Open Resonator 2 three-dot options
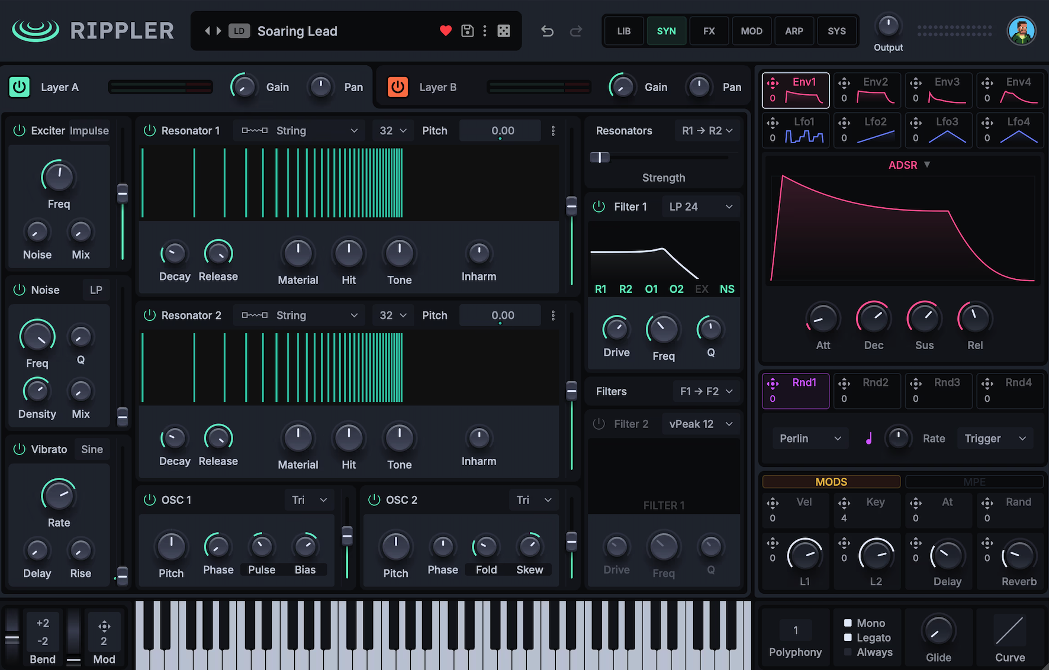 (x=553, y=315)
